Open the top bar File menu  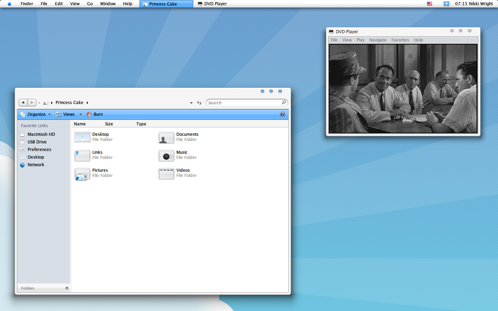(44, 4)
